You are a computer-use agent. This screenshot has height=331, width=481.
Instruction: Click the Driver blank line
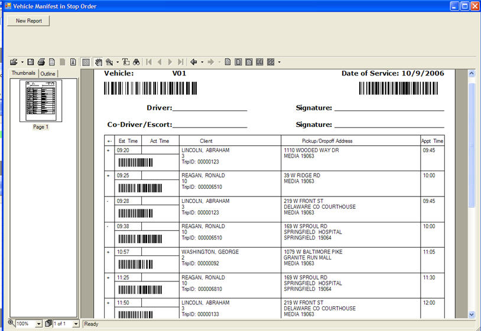210,109
